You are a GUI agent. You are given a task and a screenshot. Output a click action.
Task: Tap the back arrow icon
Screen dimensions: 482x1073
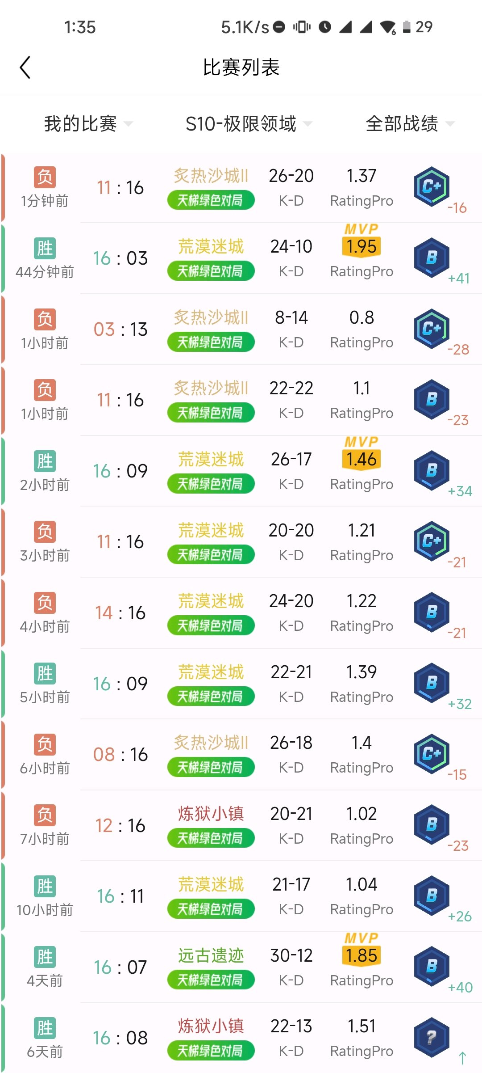pos(25,68)
